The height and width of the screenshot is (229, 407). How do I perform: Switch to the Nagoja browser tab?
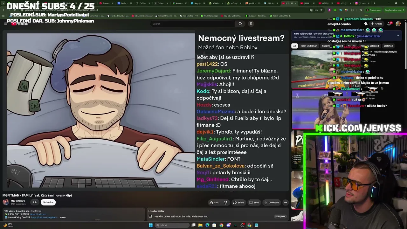point(196,3)
